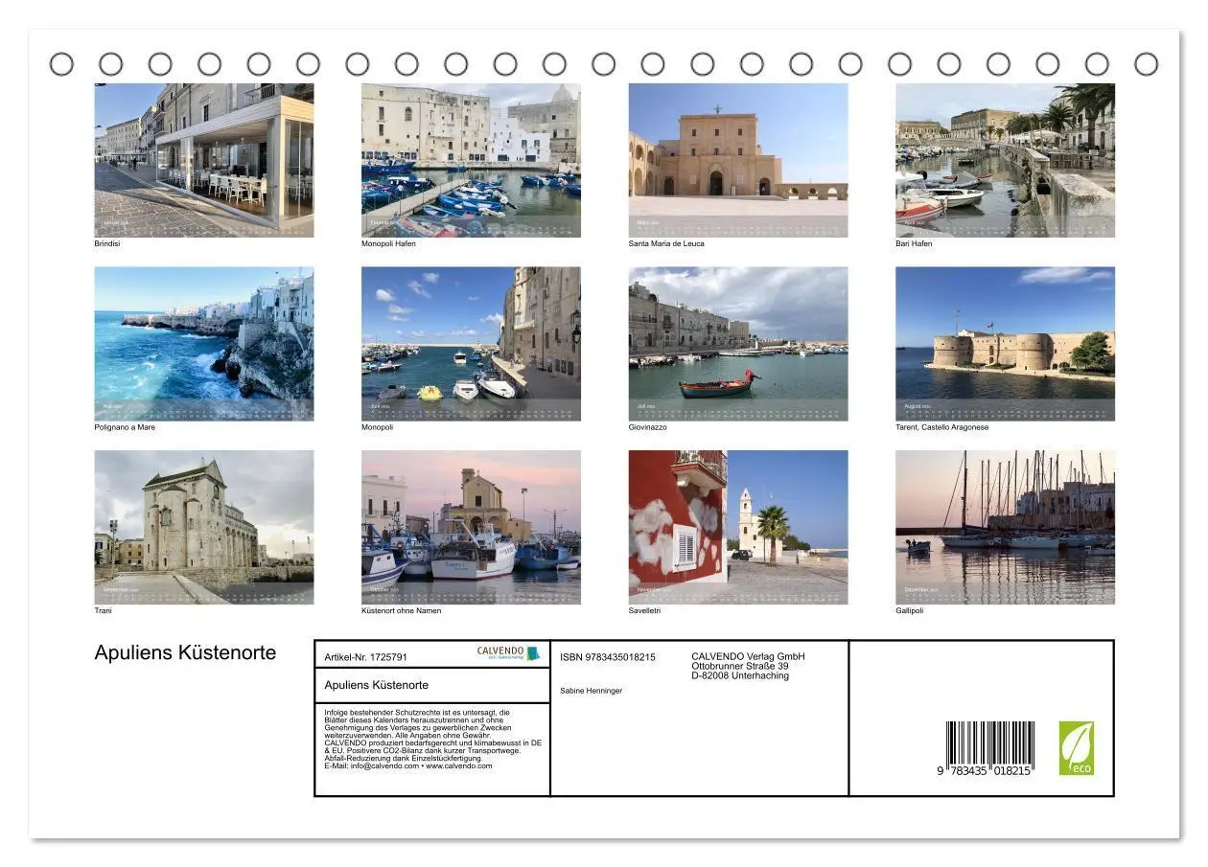This screenshot has width=1208, height=867.
Task: Click the caption 'Santa Maria de Leuca'
Action: (x=666, y=243)
